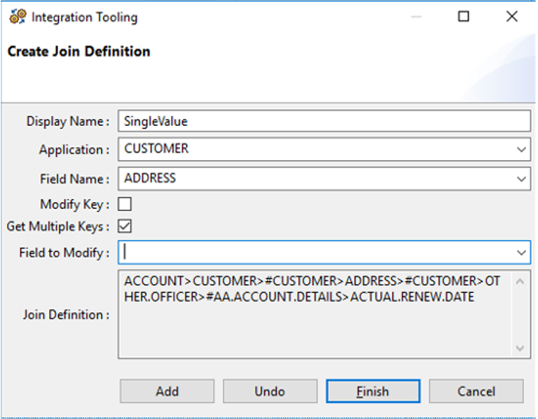538x419 pixels.
Task: Open the Field Name dropdown arrow
Action: tap(521, 179)
